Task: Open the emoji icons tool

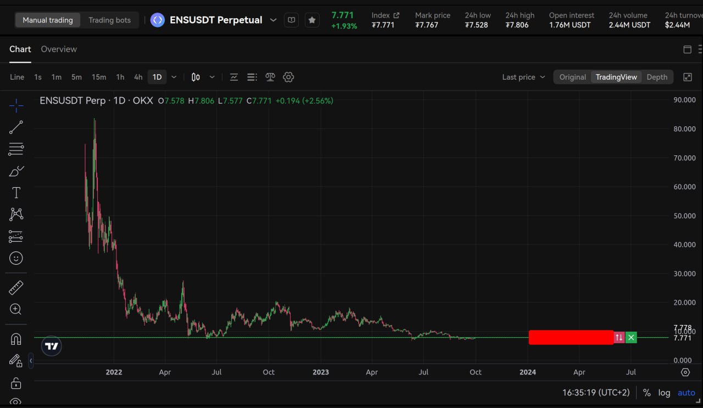Action: (16, 258)
